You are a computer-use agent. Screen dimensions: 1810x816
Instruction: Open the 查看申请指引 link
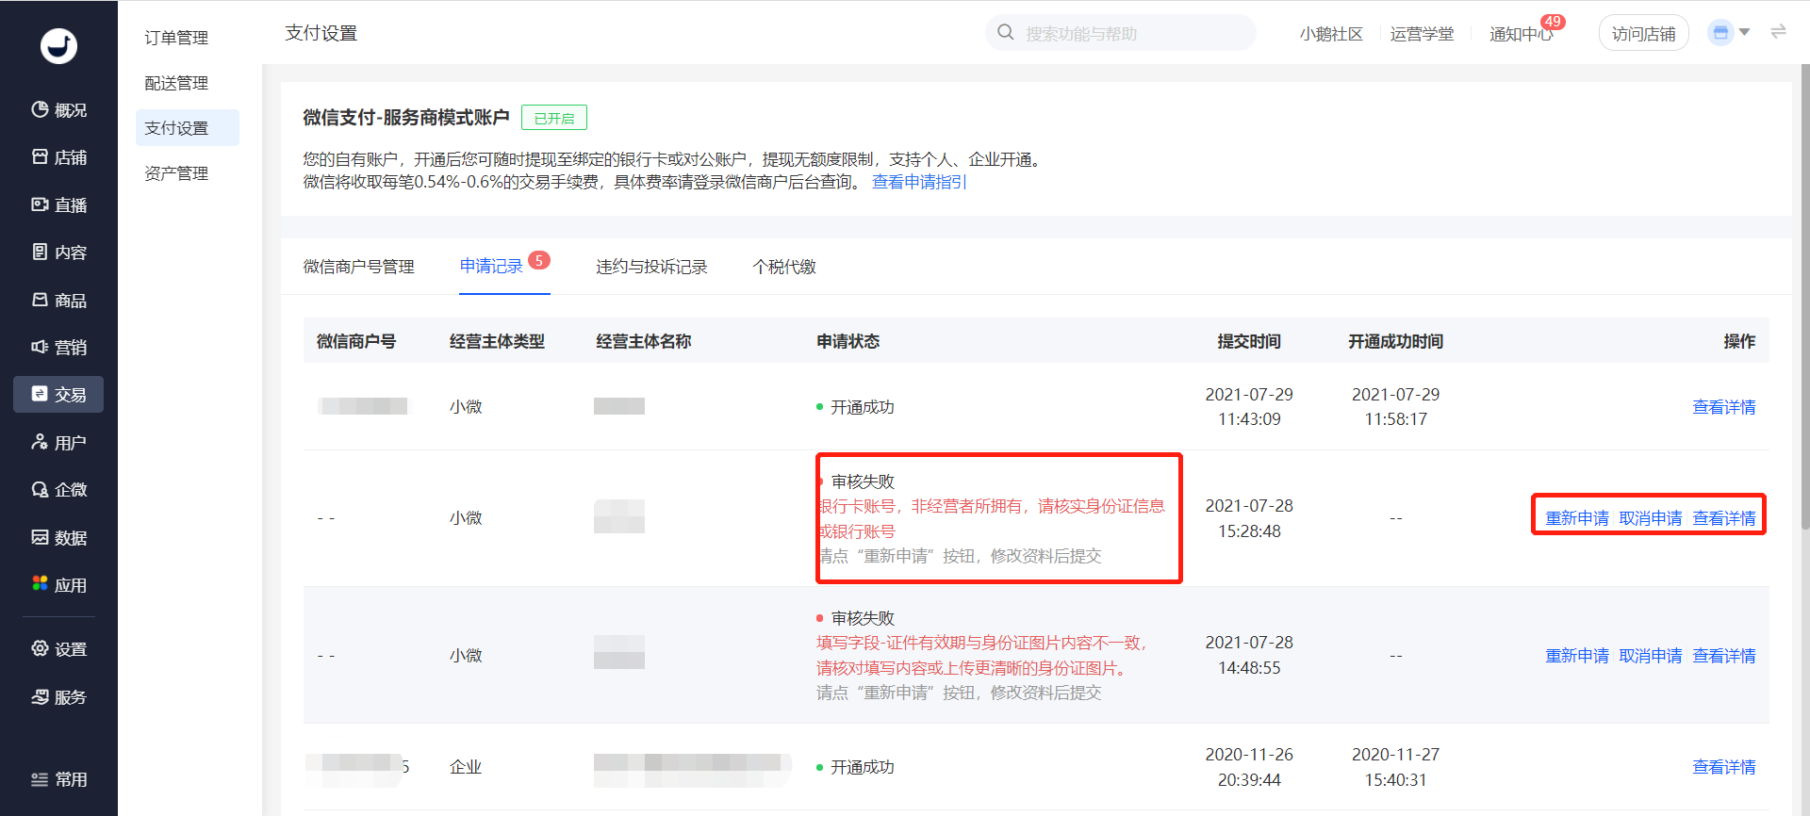(x=919, y=182)
